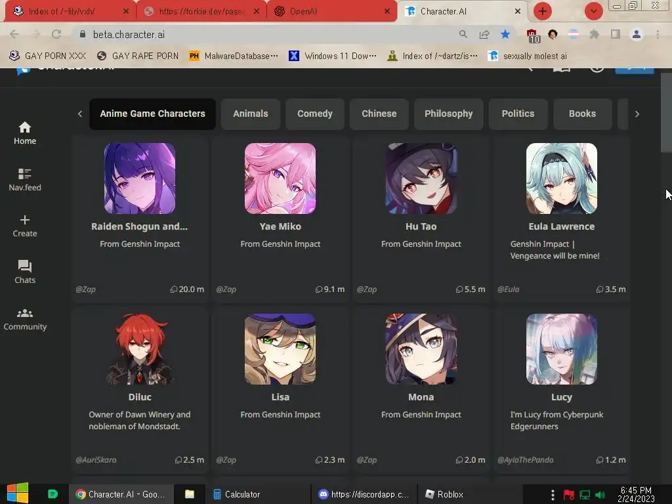Open the browser side panel icon
The image size is (672, 504).
(616, 34)
